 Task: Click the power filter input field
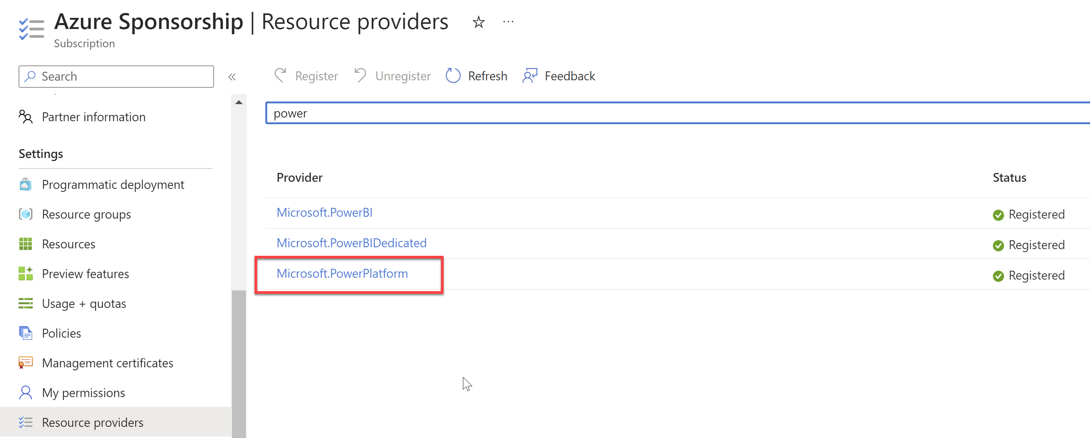[x=592, y=113]
